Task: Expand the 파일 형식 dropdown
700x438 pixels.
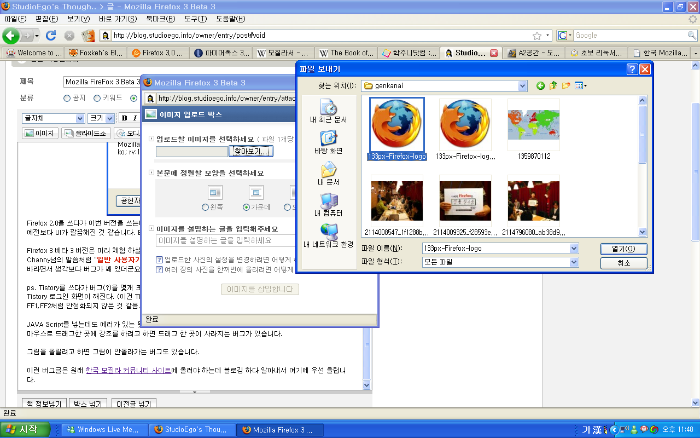Action: pos(574,262)
